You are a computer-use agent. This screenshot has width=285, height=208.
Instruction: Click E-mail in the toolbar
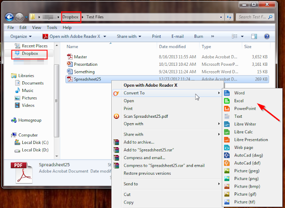click(178, 36)
